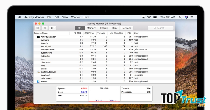This screenshot has width=210, height=110.
Task: Click the search magnifier in the Search field
Action: pos(155,28)
